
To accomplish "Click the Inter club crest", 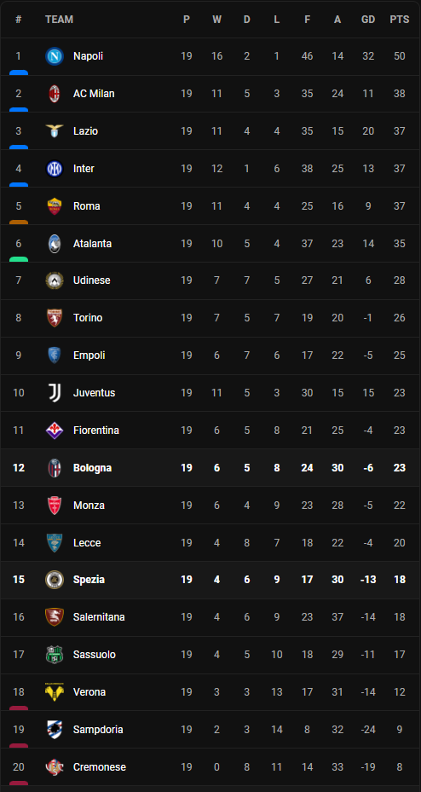I will click(54, 168).
